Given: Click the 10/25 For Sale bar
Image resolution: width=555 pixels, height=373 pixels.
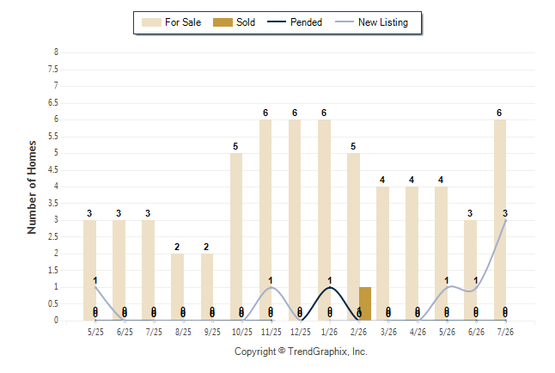Looking at the screenshot, I should [236, 236].
